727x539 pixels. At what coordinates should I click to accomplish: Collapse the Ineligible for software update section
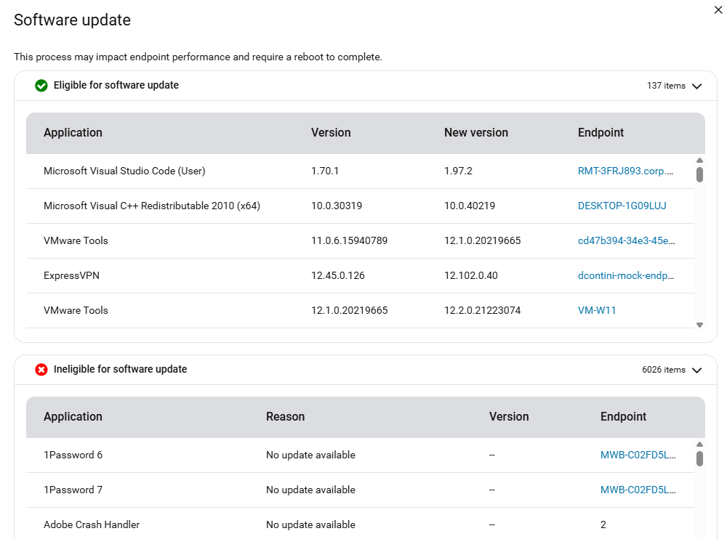pos(696,370)
